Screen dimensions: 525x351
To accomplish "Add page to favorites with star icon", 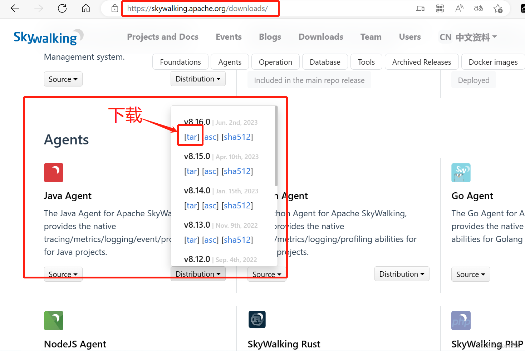I will point(498,8).
